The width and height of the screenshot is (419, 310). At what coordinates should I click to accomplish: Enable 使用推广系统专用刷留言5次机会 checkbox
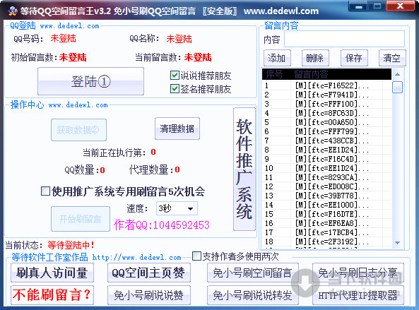click(45, 191)
